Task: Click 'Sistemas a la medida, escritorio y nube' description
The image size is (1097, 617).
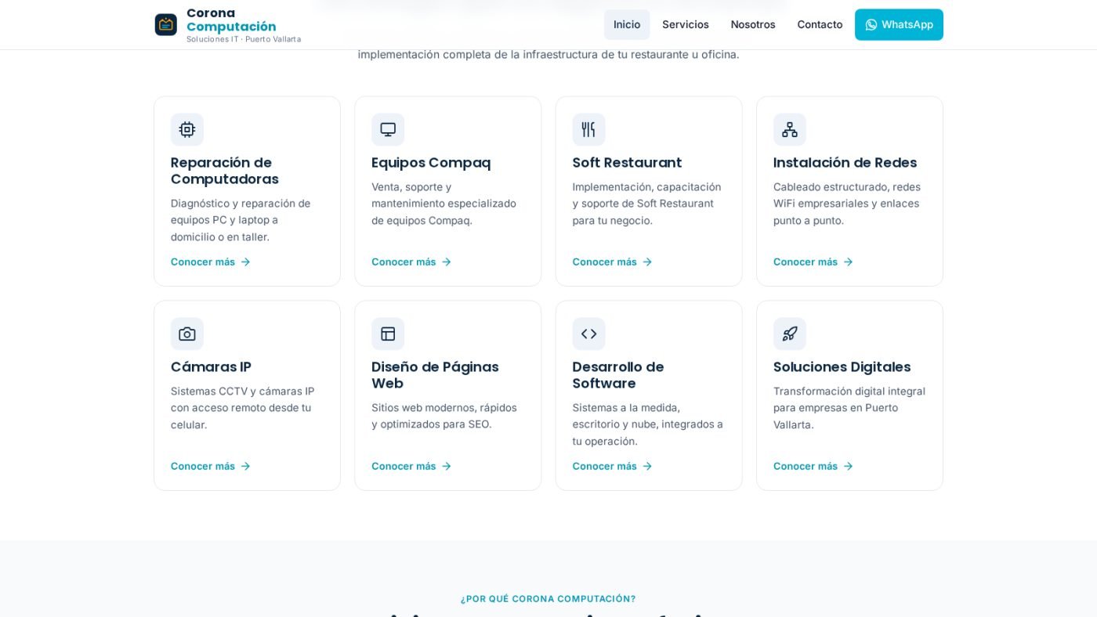Action: tap(648, 424)
